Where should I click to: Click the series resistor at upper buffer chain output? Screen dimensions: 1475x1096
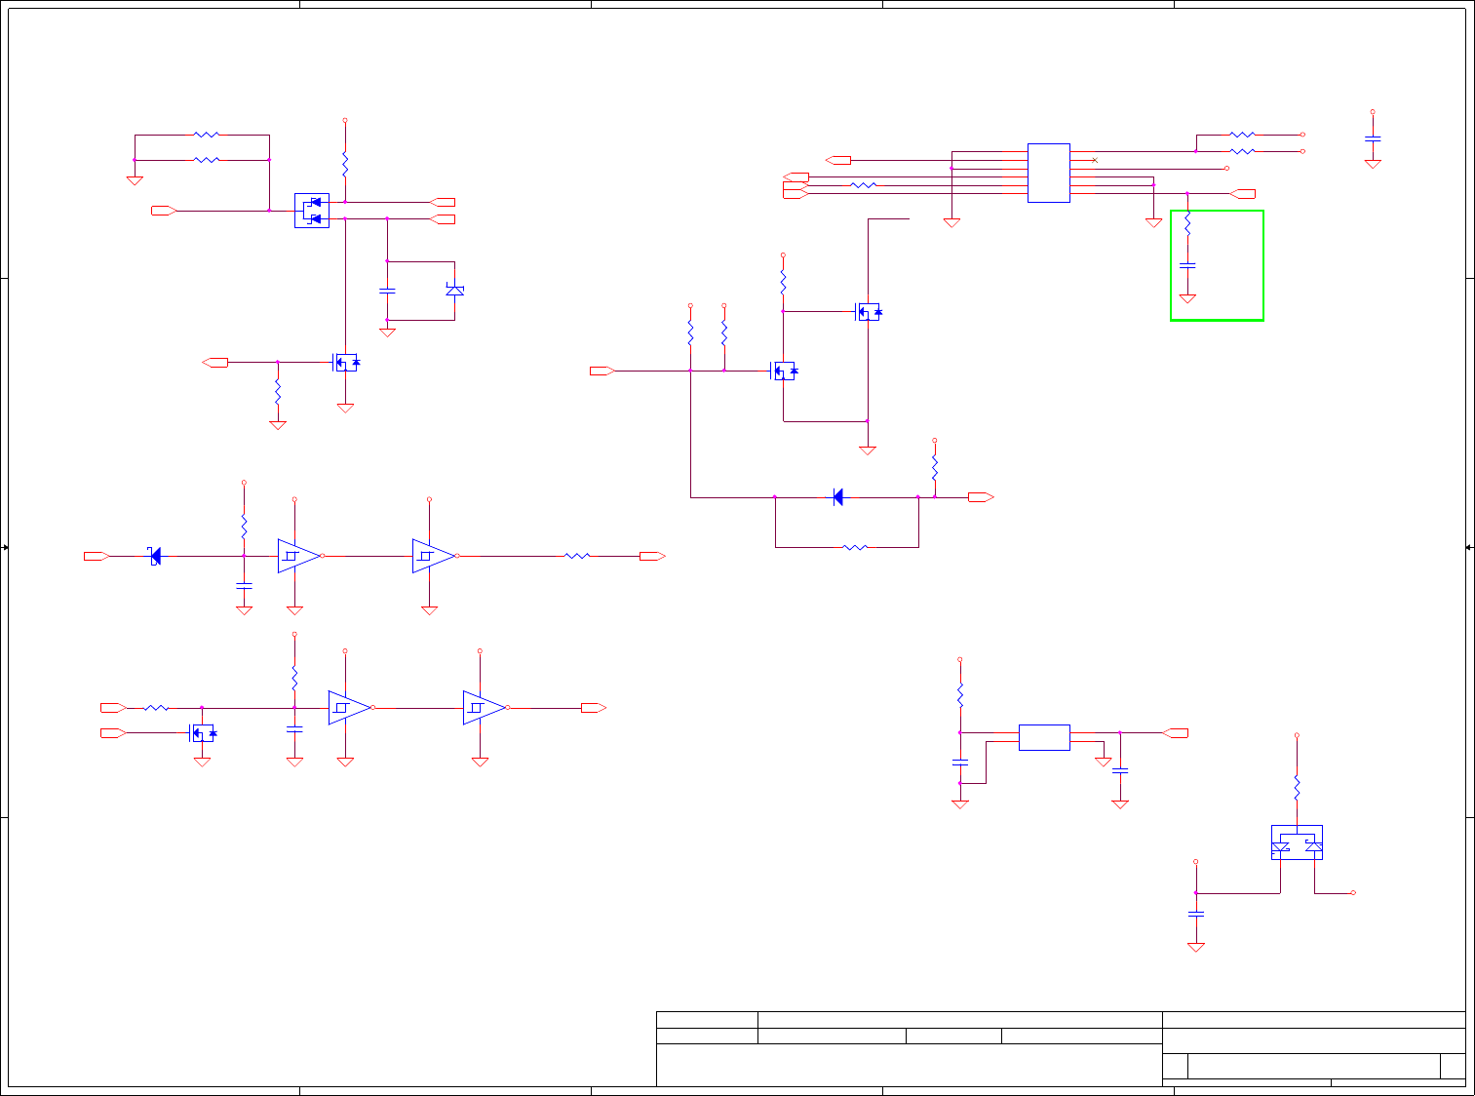(577, 556)
